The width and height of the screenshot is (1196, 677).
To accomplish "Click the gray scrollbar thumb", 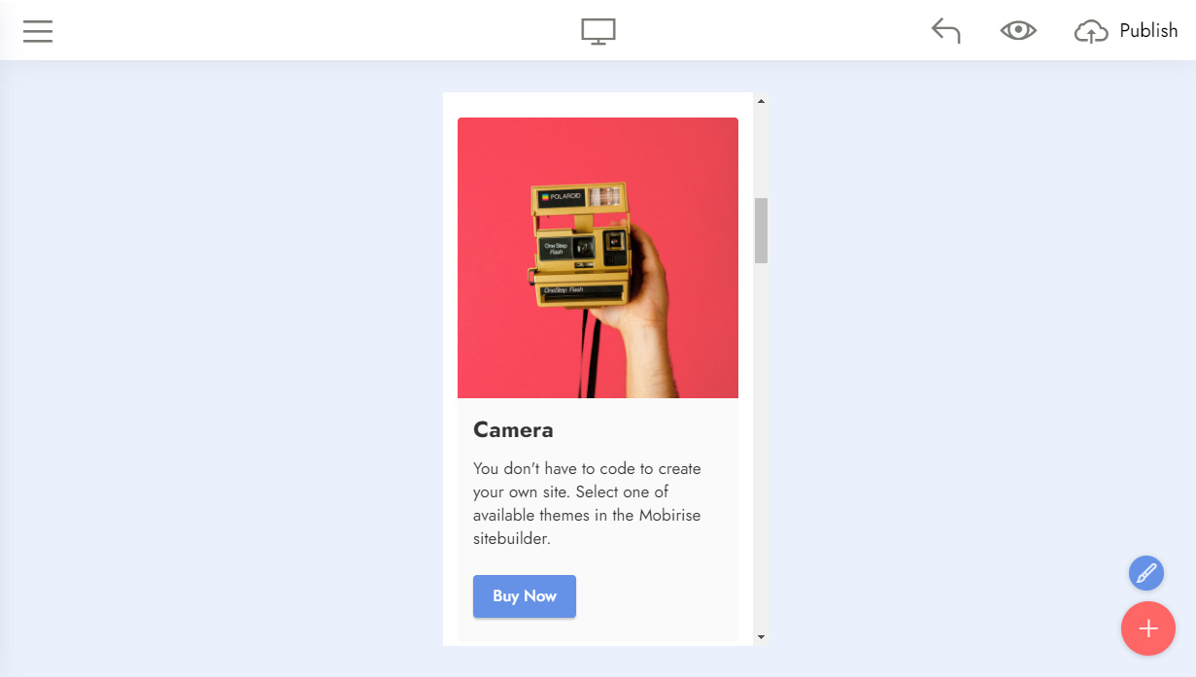I will pos(761,230).
